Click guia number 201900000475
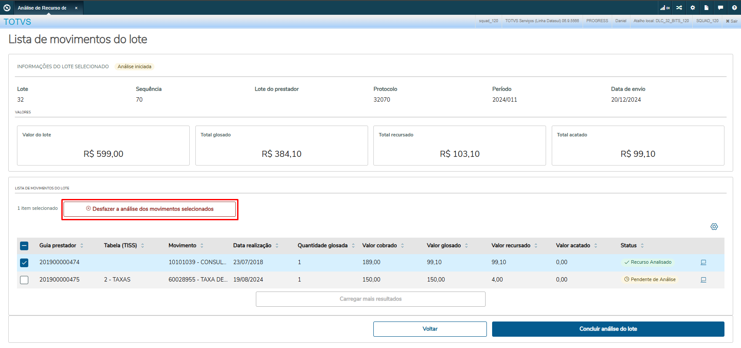The height and width of the screenshot is (348, 741). [x=60, y=280]
